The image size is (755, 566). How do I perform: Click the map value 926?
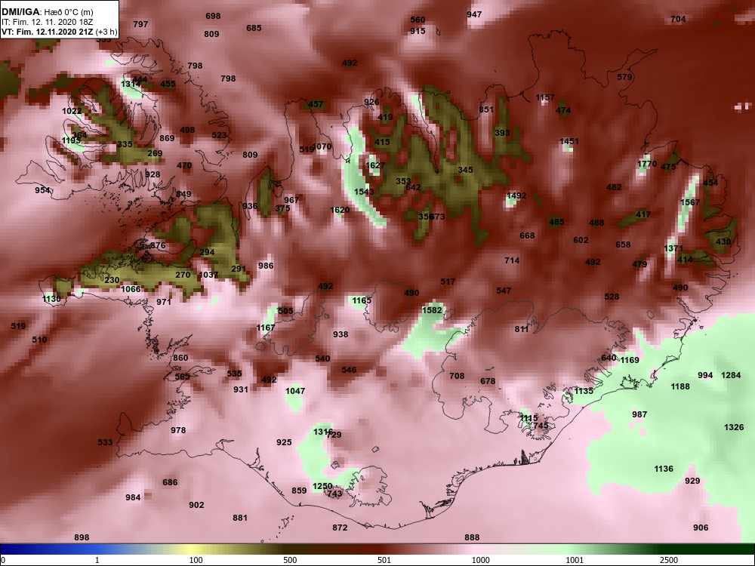point(371,102)
